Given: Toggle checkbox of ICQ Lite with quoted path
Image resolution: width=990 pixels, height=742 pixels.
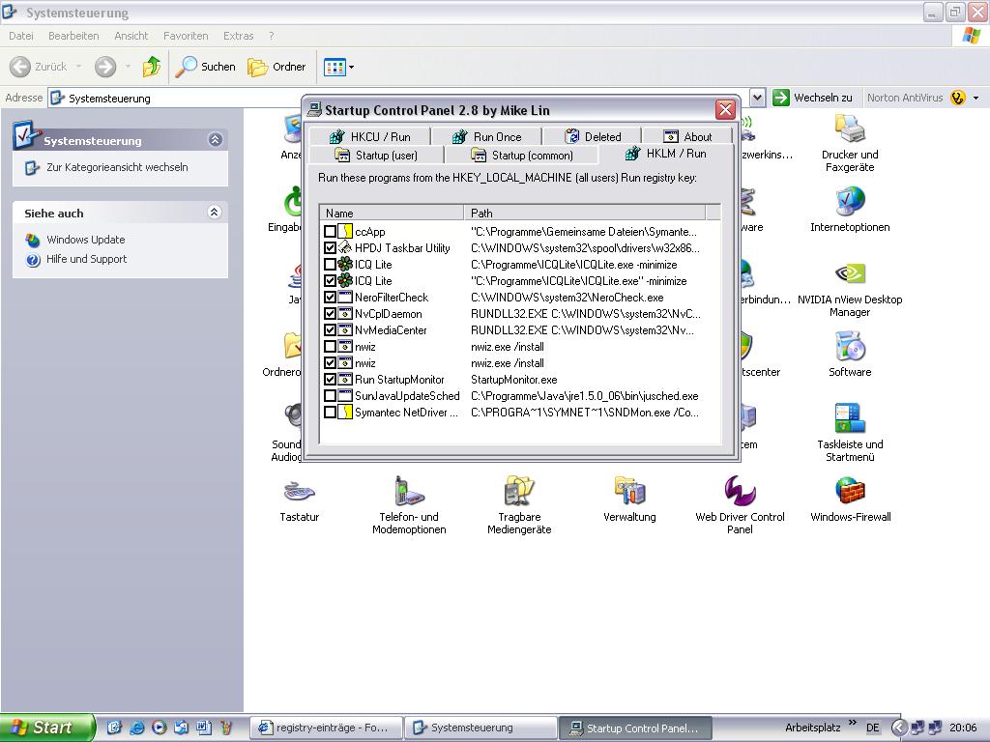Looking at the screenshot, I should (x=330, y=281).
